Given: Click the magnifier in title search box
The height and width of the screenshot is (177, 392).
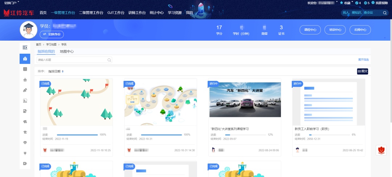Looking at the screenshot, I should tap(109, 60).
